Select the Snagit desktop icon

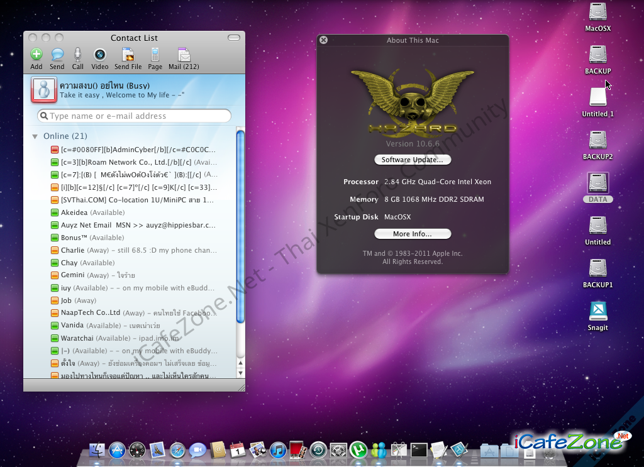(x=597, y=315)
